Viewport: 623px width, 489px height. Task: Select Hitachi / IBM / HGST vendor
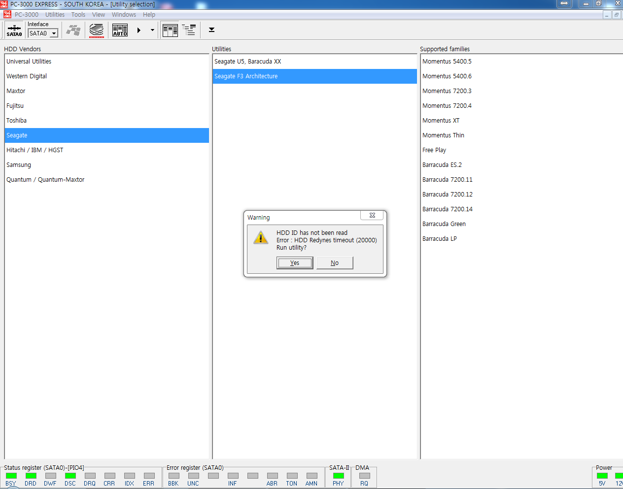(x=107, y=150)
